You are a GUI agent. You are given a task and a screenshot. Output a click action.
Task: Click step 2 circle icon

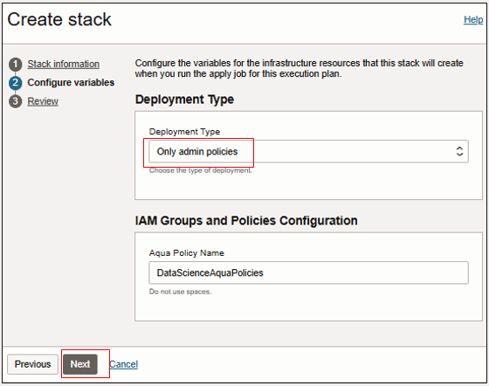[x=16, y=83]
